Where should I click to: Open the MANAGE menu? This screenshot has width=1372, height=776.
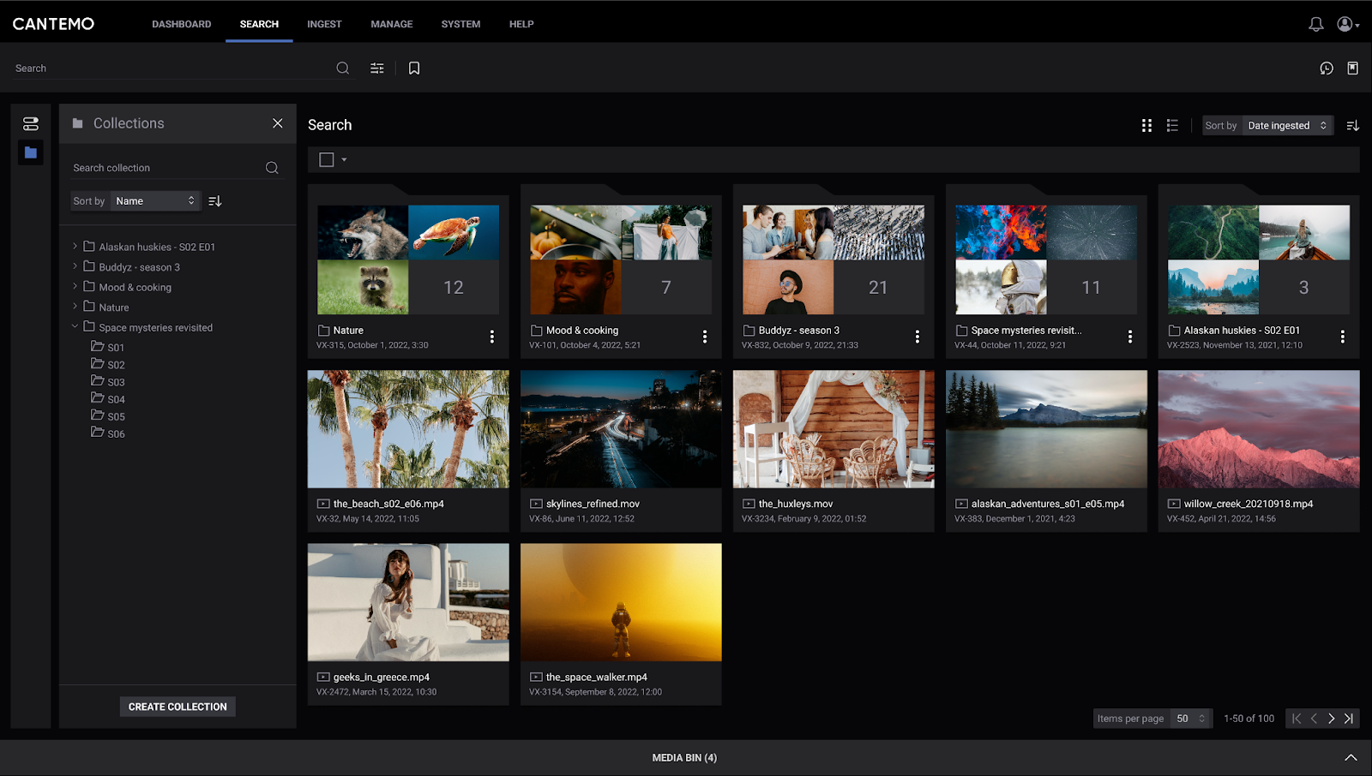click(x=391, y=24)
